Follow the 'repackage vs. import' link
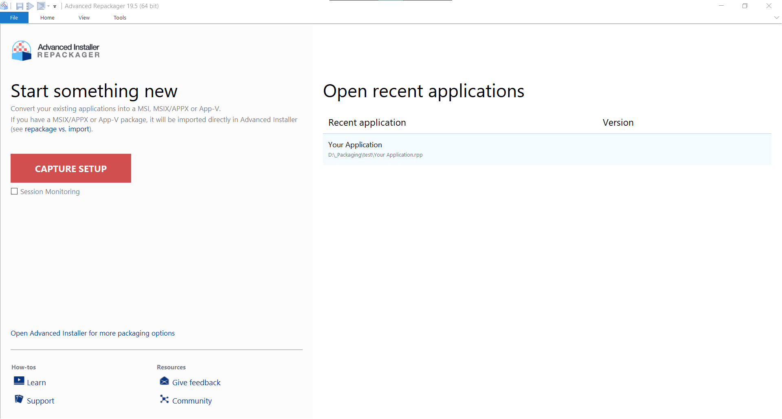 [x=57, y=129]
